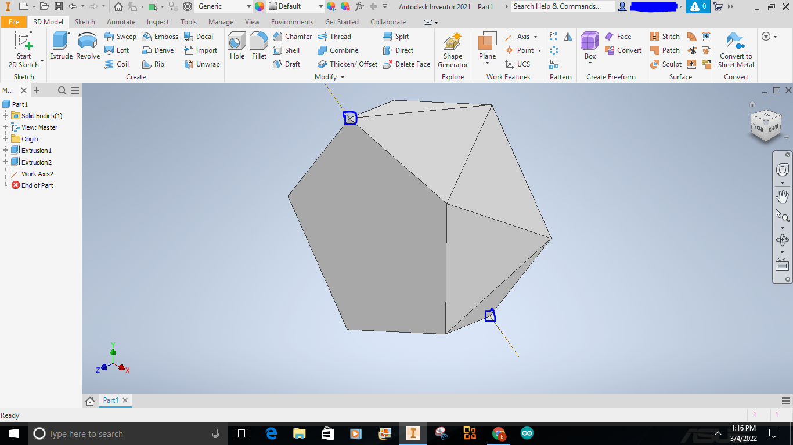Click the Decal tool
This screenshot has width=793, height=445.
click(199, 36)
